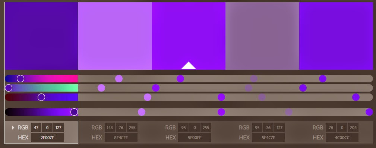Click blue slider dot for mauve swatch

point(262,97)
